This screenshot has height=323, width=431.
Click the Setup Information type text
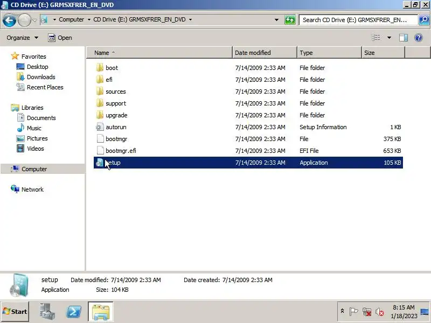click(323, 127)
